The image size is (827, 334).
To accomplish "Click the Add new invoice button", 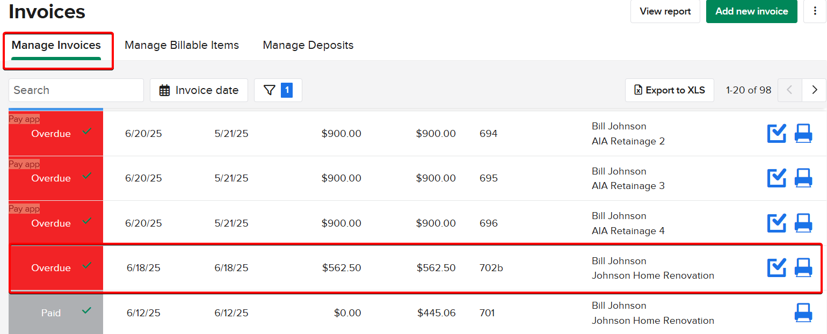I will click(751, 11).
